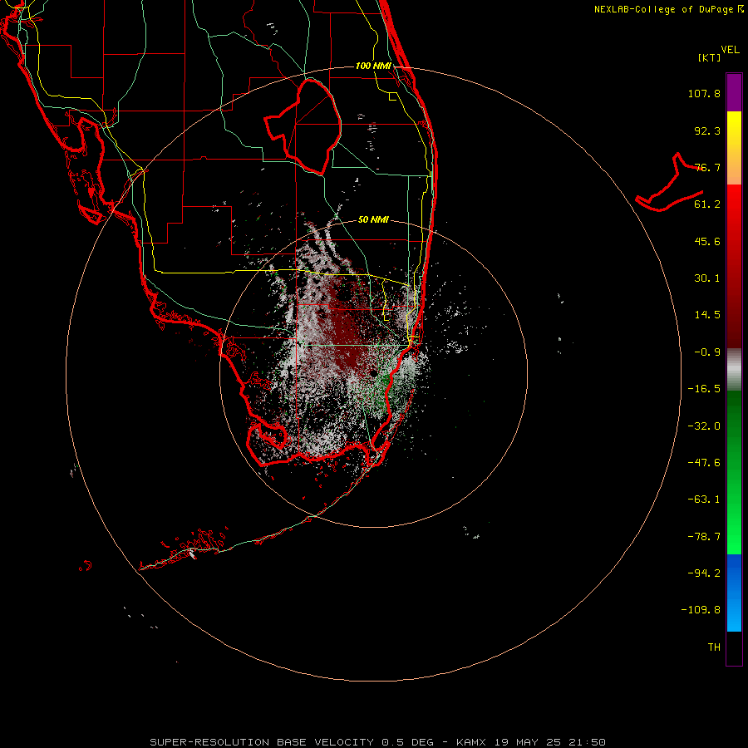
Task: Select the -47.6 legend value
Action: [704, 463]
